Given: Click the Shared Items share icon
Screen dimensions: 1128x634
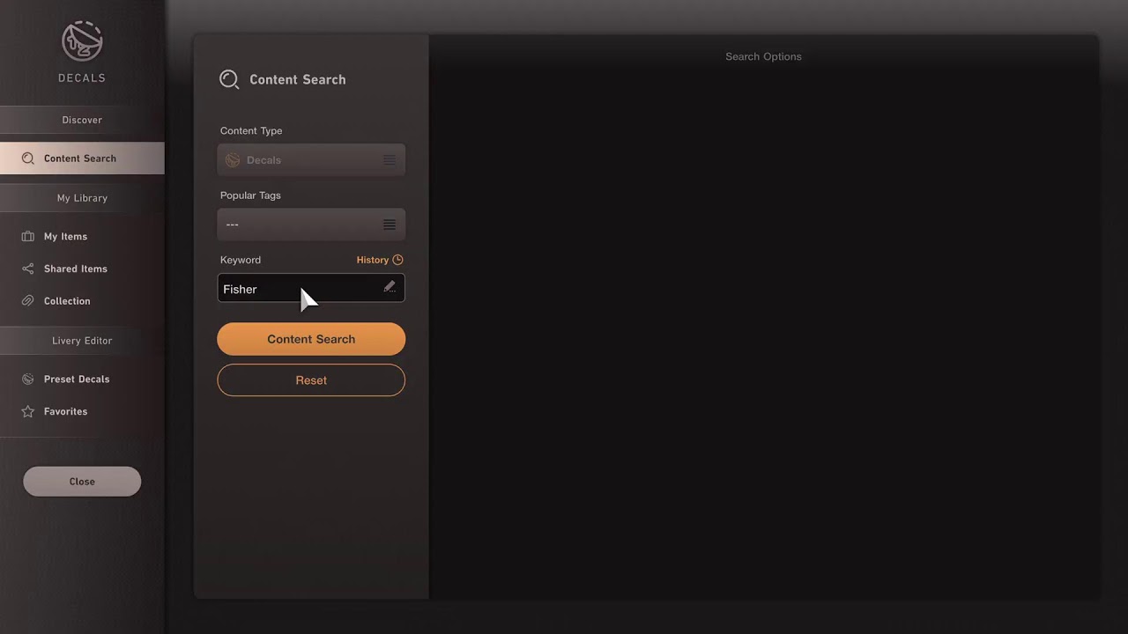Looking at the screenshot, I should (28, 269).
